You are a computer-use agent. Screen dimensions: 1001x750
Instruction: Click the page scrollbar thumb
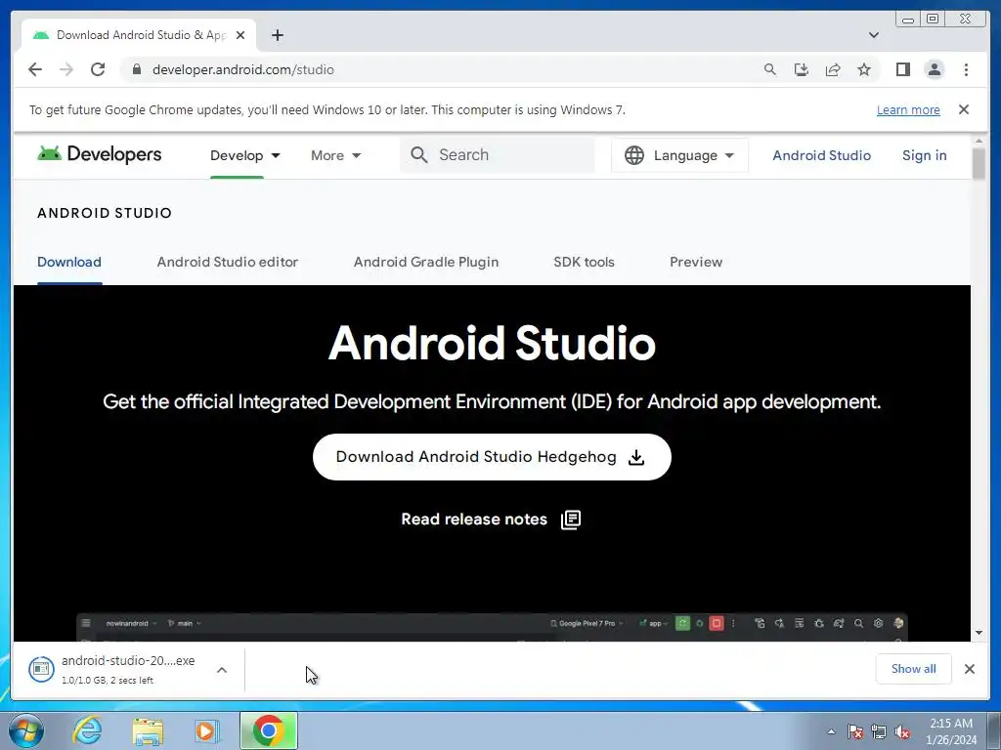click(979, 163)
